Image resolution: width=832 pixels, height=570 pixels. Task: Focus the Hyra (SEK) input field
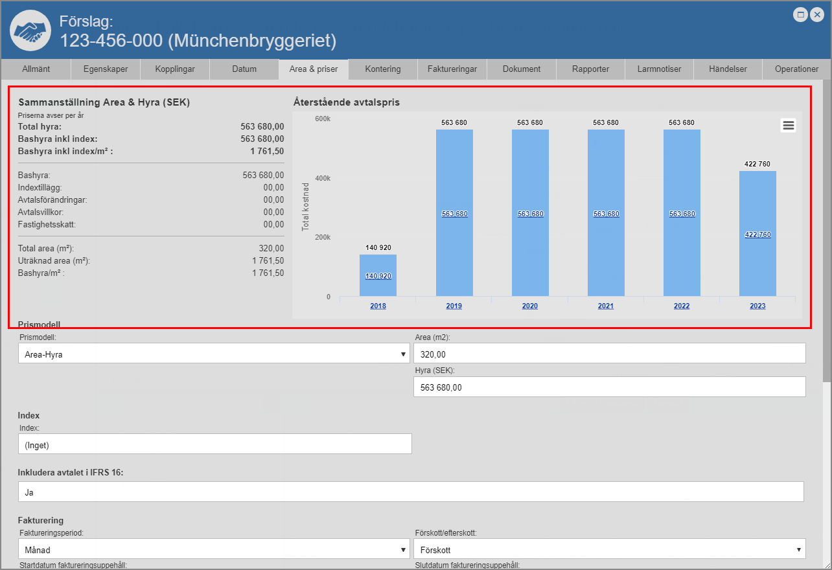click(x=609, y=387)
